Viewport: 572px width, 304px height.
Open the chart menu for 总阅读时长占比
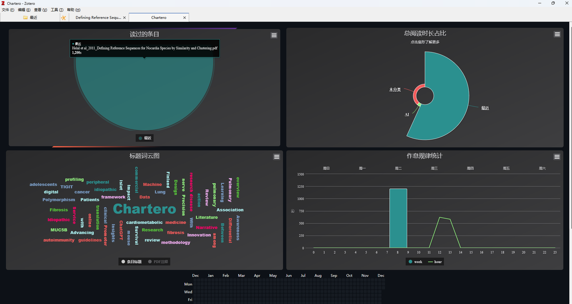(557, 35)
